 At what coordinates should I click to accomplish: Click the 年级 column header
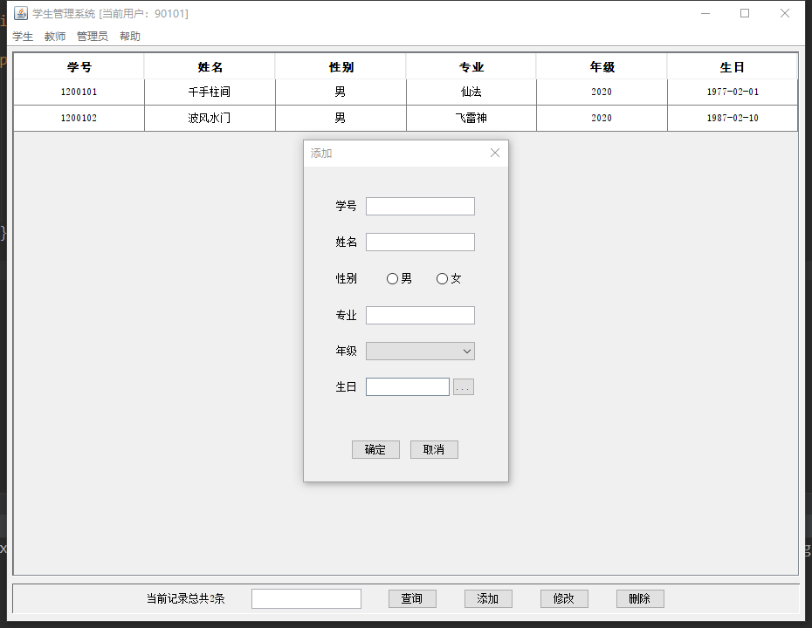click(x=602, y=67)
